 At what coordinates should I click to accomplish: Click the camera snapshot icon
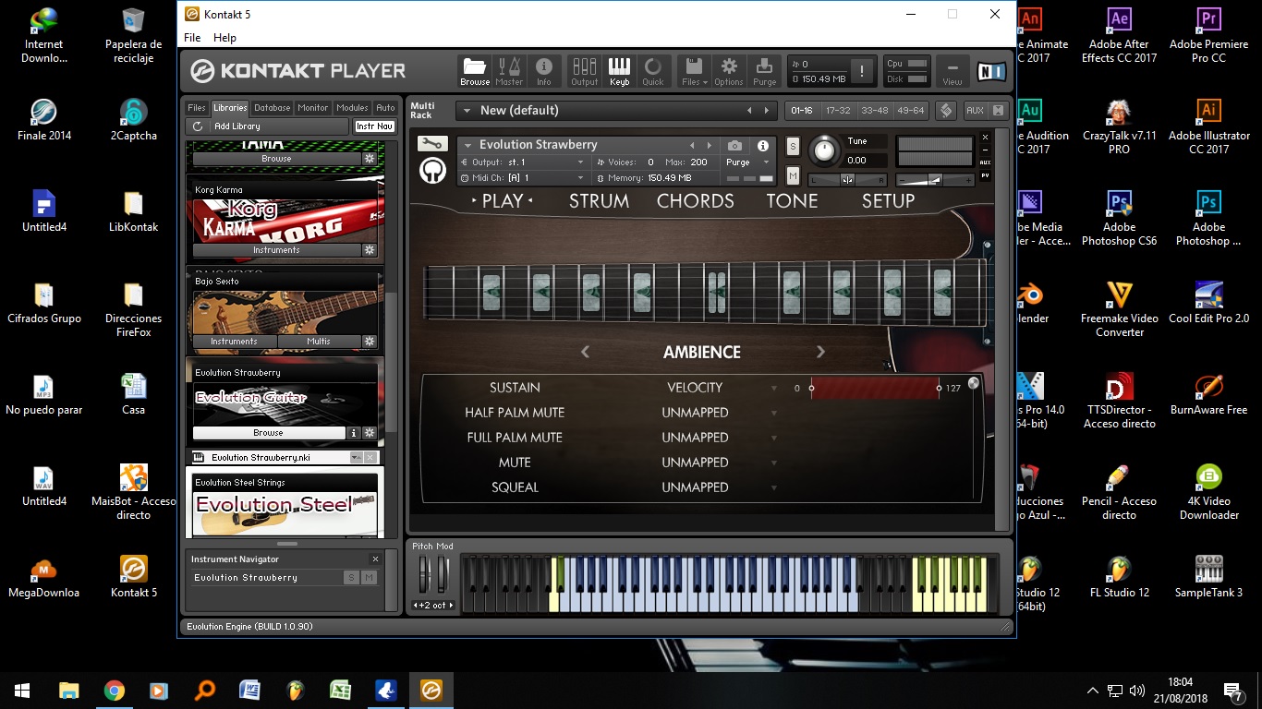click(734, 146)
